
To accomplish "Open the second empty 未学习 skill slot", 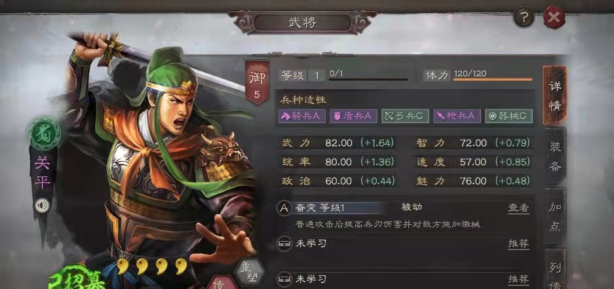I will click(x=404, y=279).
